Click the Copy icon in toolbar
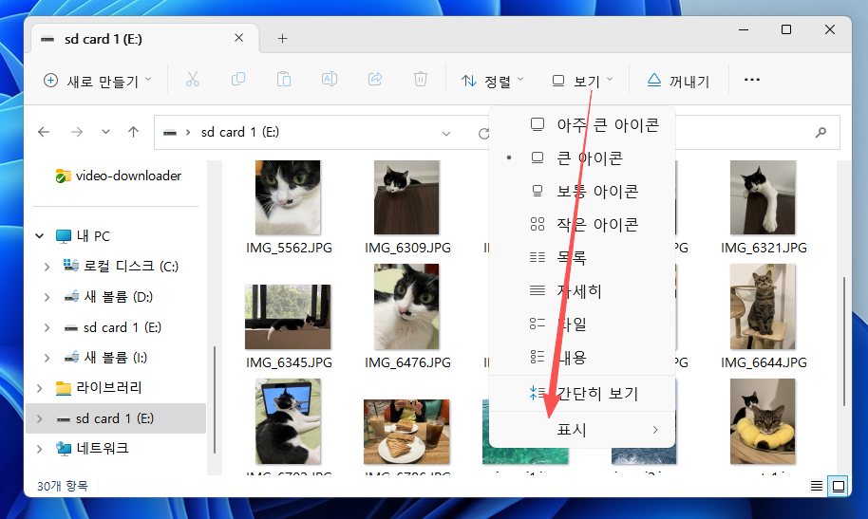868x519 pixels. click(238, 80)
